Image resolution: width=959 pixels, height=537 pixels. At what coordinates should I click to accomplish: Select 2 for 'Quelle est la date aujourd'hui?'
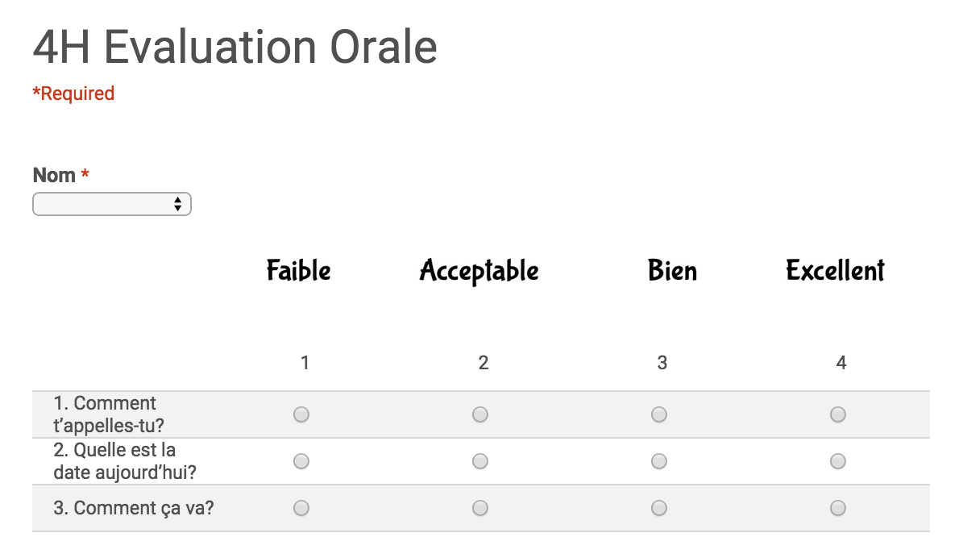[480, 461]
